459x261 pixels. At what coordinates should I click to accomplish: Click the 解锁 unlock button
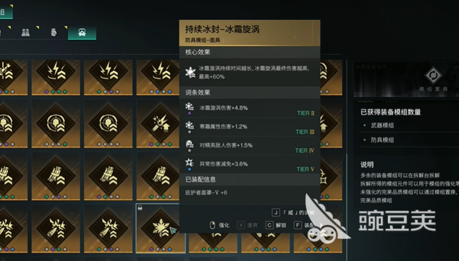click(276, 225)
